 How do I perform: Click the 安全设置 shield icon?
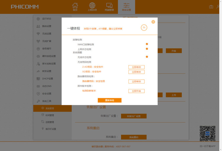(x=38, y=93)
